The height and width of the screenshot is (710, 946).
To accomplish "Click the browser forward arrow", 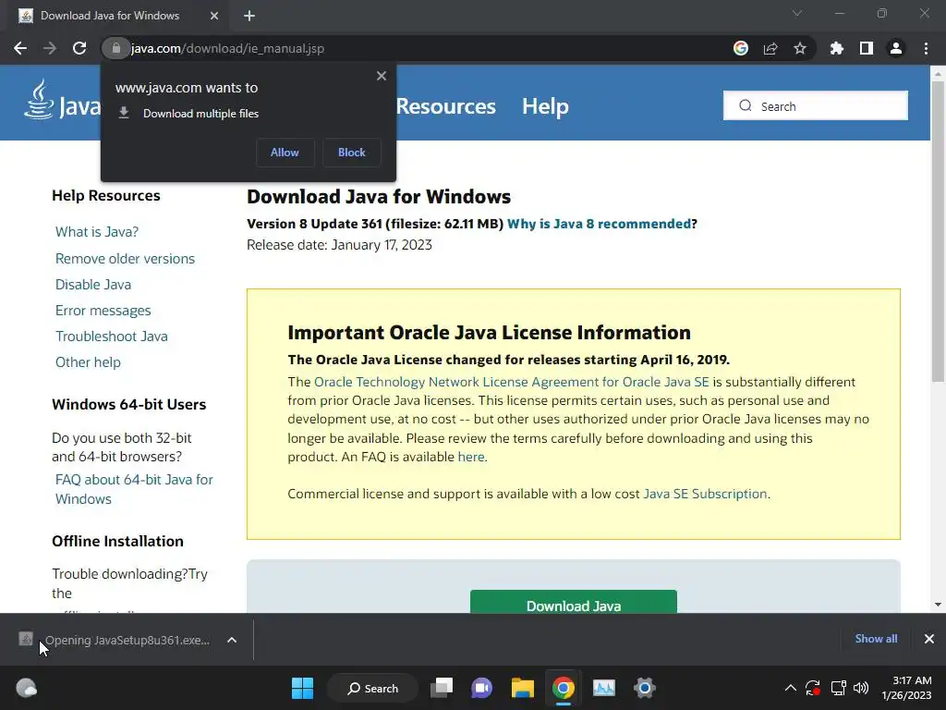I will point(50,48).
